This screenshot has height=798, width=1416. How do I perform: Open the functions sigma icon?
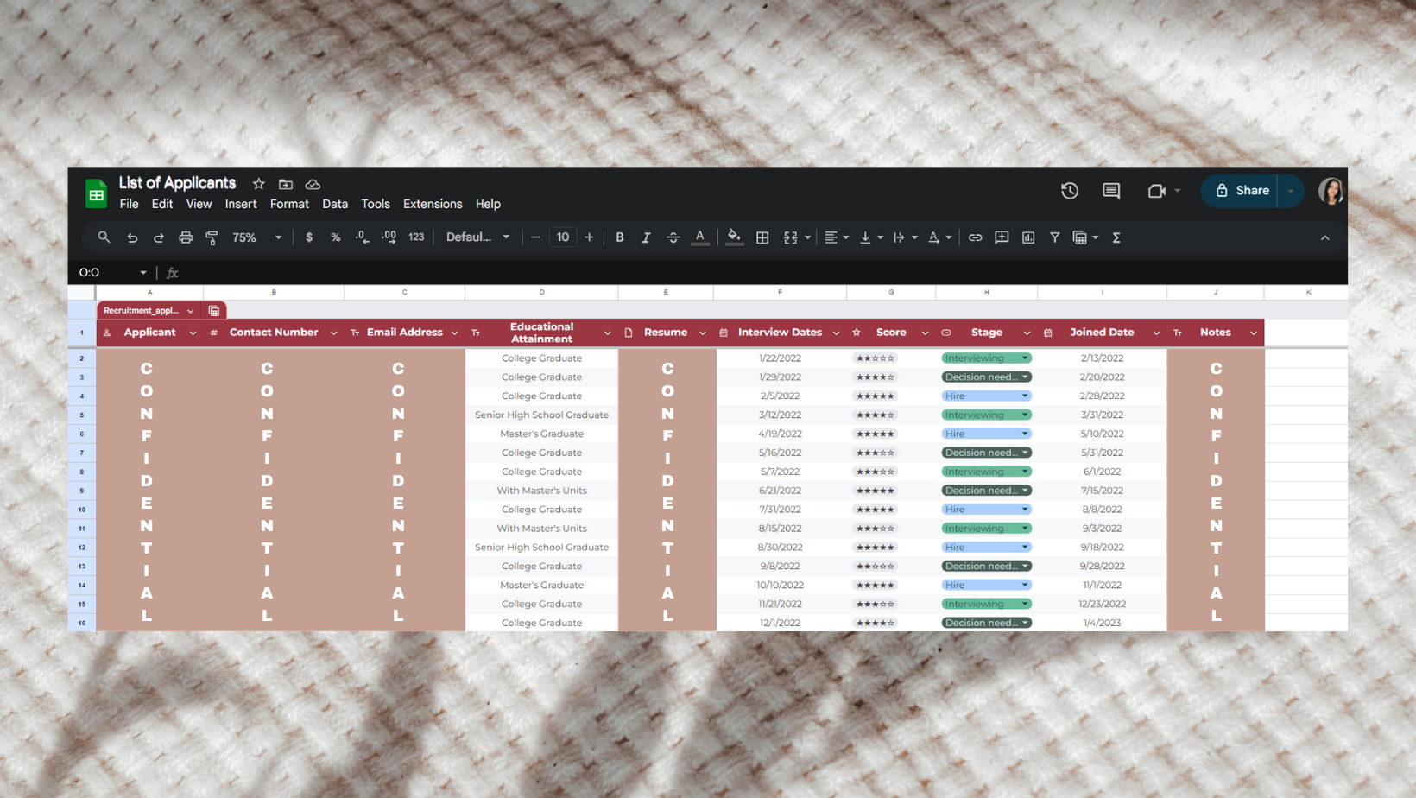(x=1116, y=237)
